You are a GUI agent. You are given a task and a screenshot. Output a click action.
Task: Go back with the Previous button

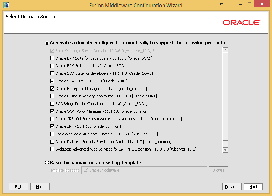click(232, 187)
